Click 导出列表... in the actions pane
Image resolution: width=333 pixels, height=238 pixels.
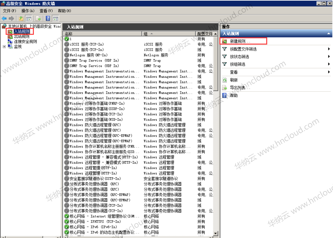[240, 88]
